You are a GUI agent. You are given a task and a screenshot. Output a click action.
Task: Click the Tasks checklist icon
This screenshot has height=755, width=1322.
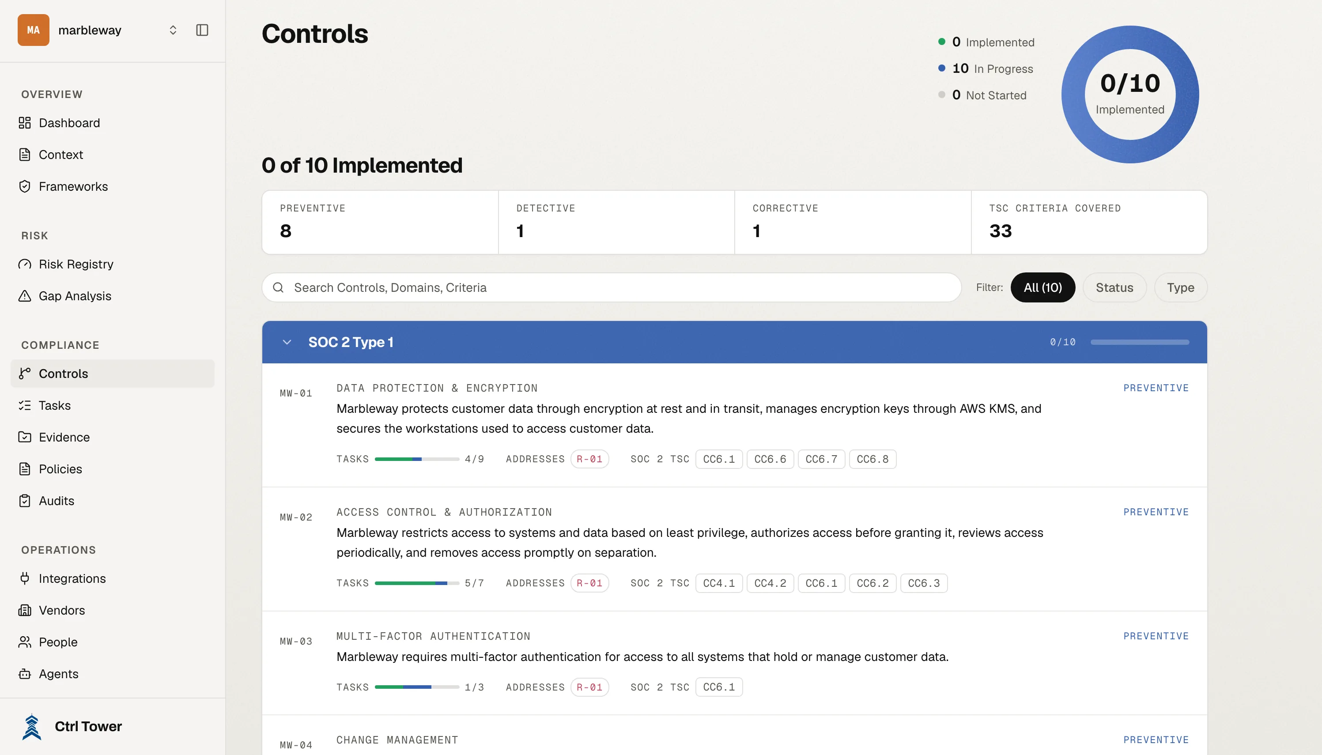[24, 405]
